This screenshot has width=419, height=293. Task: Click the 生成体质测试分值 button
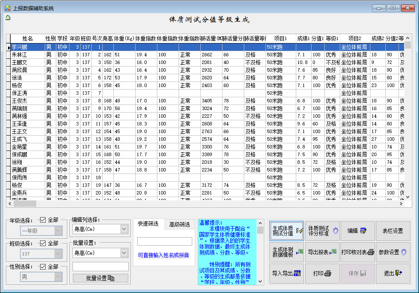point(286,231)
